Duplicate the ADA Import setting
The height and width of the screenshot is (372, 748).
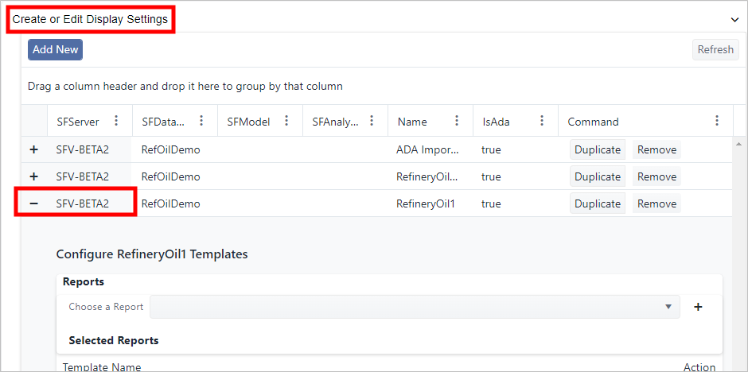point(597,149)
